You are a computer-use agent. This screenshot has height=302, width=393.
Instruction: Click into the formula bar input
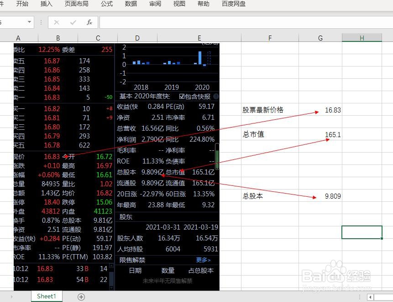(246, 22)
